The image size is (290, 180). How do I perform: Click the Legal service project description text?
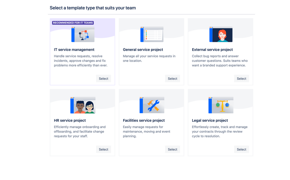pos(220,131)
